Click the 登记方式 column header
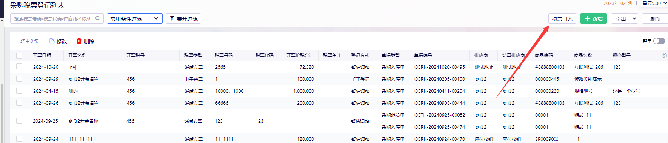The height and width of the screenshot is (143, 668). pos(360,55)
